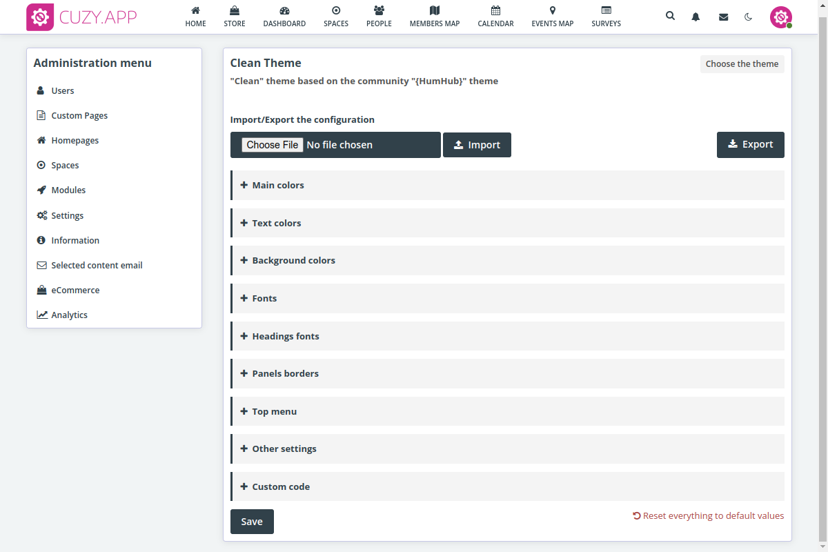
Task: Open the Surveys section
Action: pos(606,17)
